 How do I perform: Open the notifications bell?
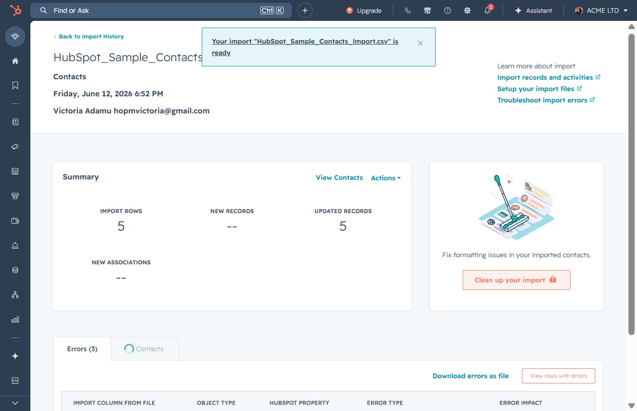pos(487,10)
